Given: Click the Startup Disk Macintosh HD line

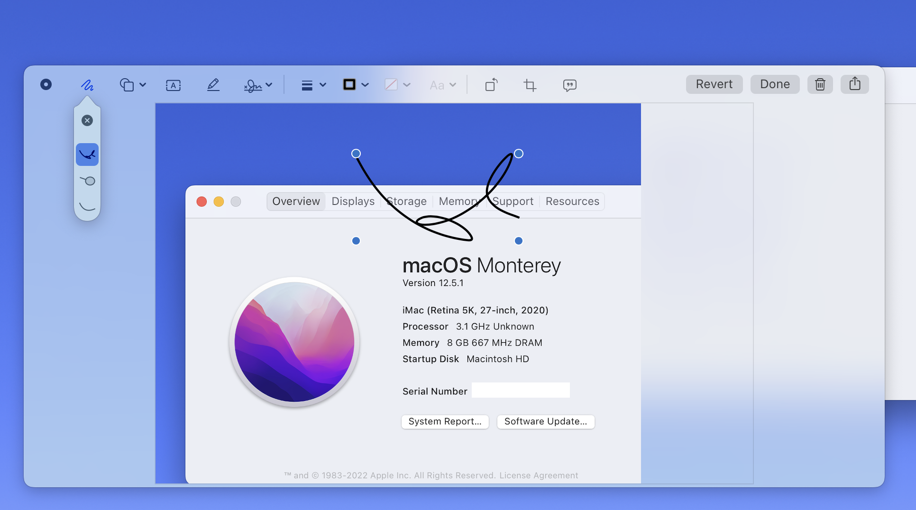Looking at the screenshot, I should click(x=466, y=359).
